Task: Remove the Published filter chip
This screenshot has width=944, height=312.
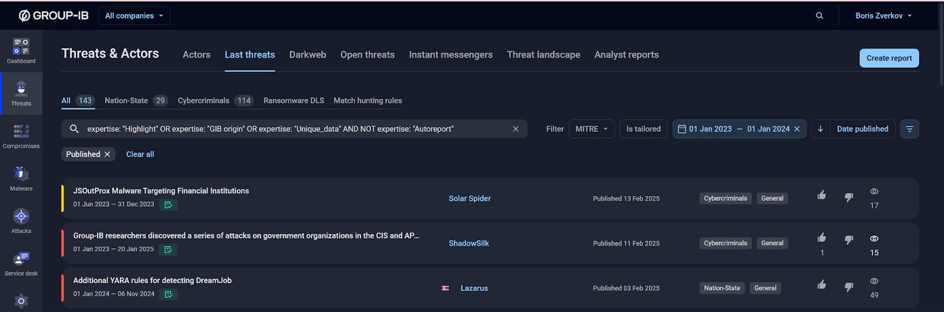Action: 107,154
